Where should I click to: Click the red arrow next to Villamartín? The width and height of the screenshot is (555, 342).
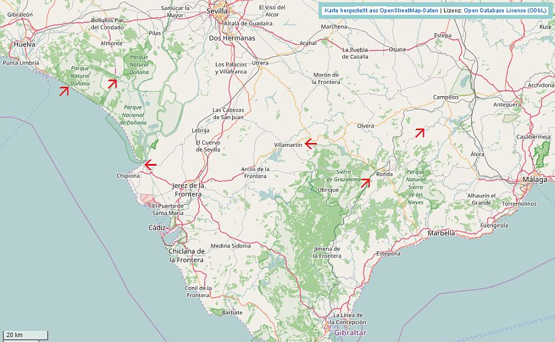[x=311, y=144]
